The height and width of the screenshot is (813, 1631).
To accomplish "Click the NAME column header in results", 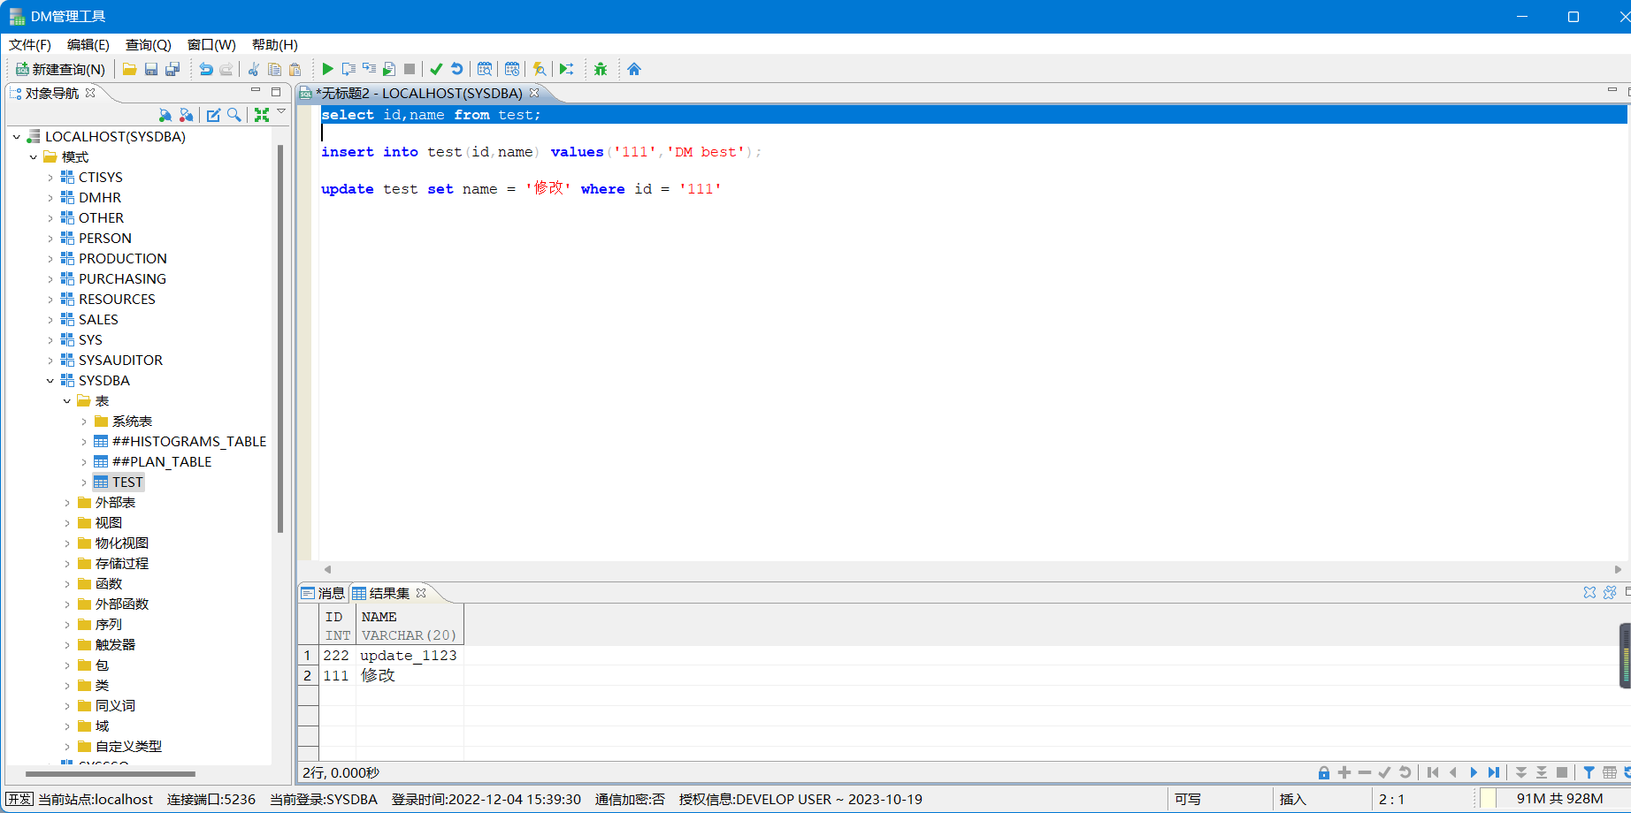I will (x=410, y=626).
